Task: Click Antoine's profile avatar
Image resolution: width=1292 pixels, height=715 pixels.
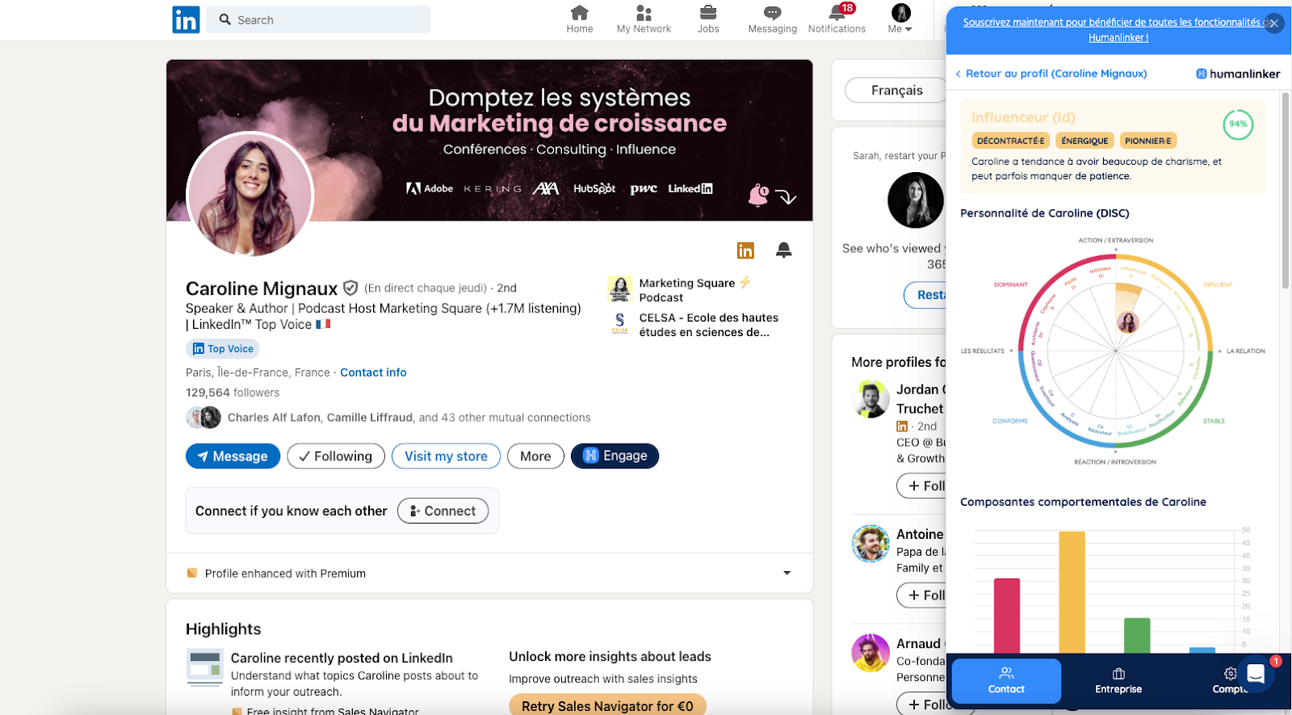Action: pyautogui.click(x=870, y=544)
